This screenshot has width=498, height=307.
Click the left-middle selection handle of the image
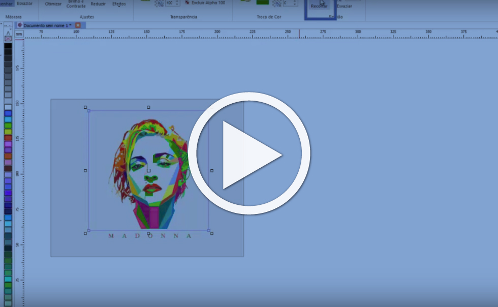pyautogui.click(x=85, y=171)
